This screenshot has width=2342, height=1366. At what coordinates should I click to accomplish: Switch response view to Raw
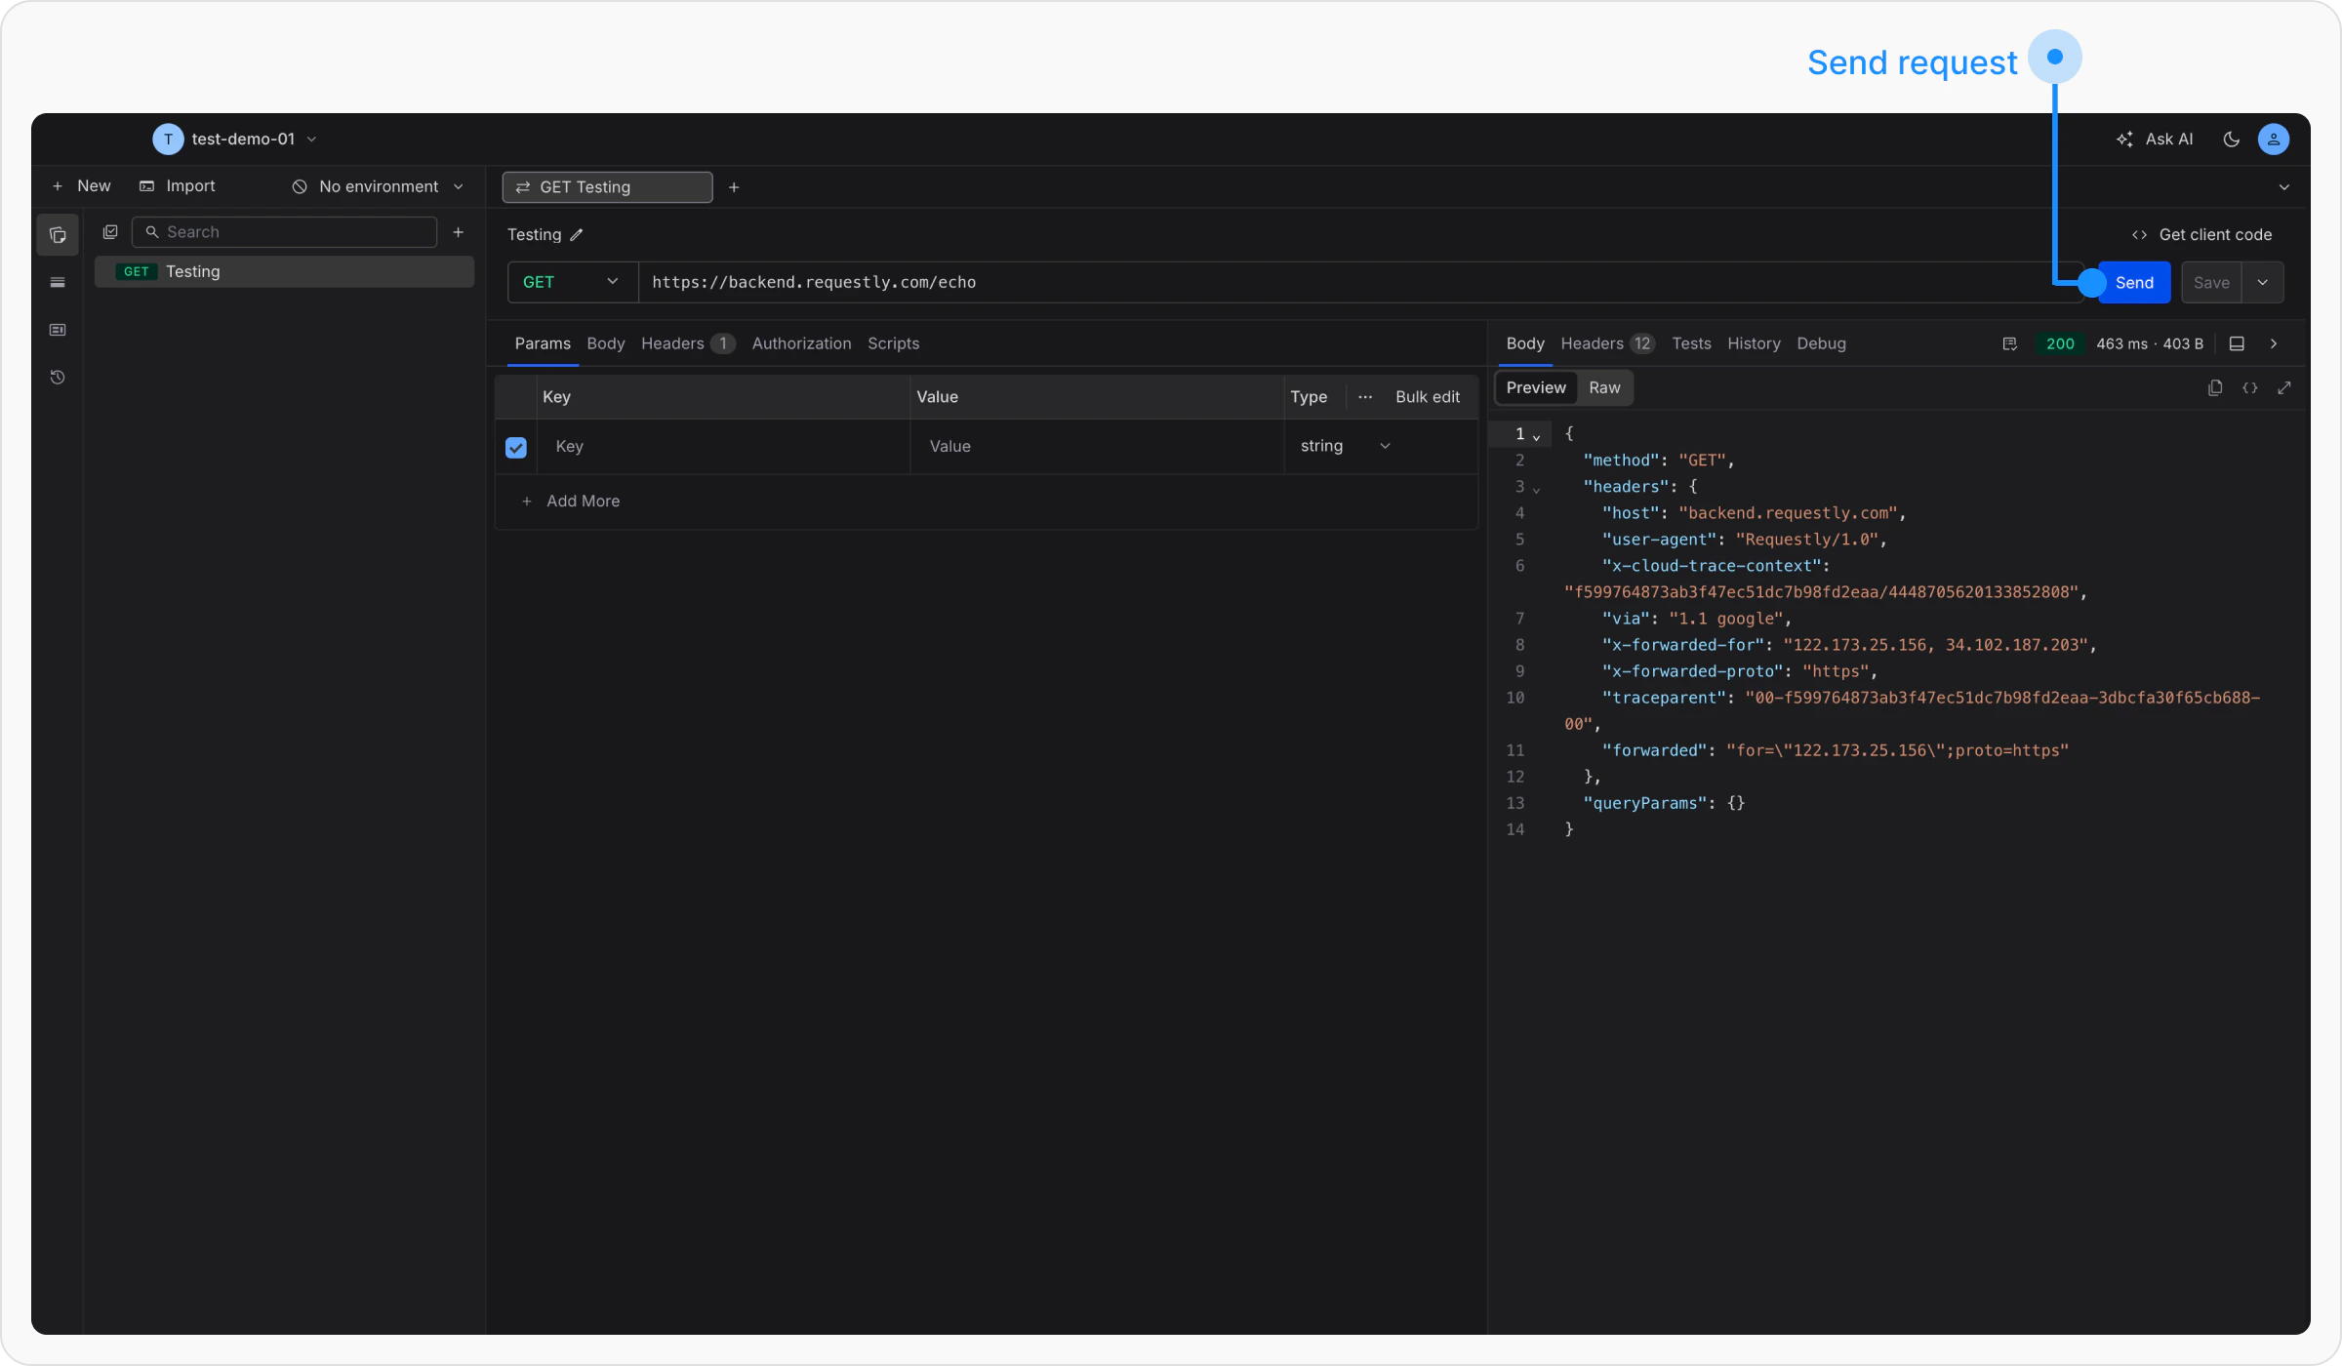coord(1604,388)
